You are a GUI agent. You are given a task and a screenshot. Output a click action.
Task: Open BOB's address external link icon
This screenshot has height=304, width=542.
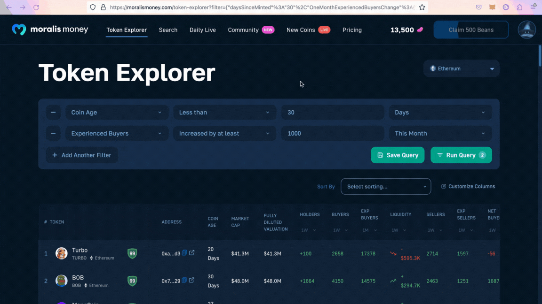(x=191, y=280)
